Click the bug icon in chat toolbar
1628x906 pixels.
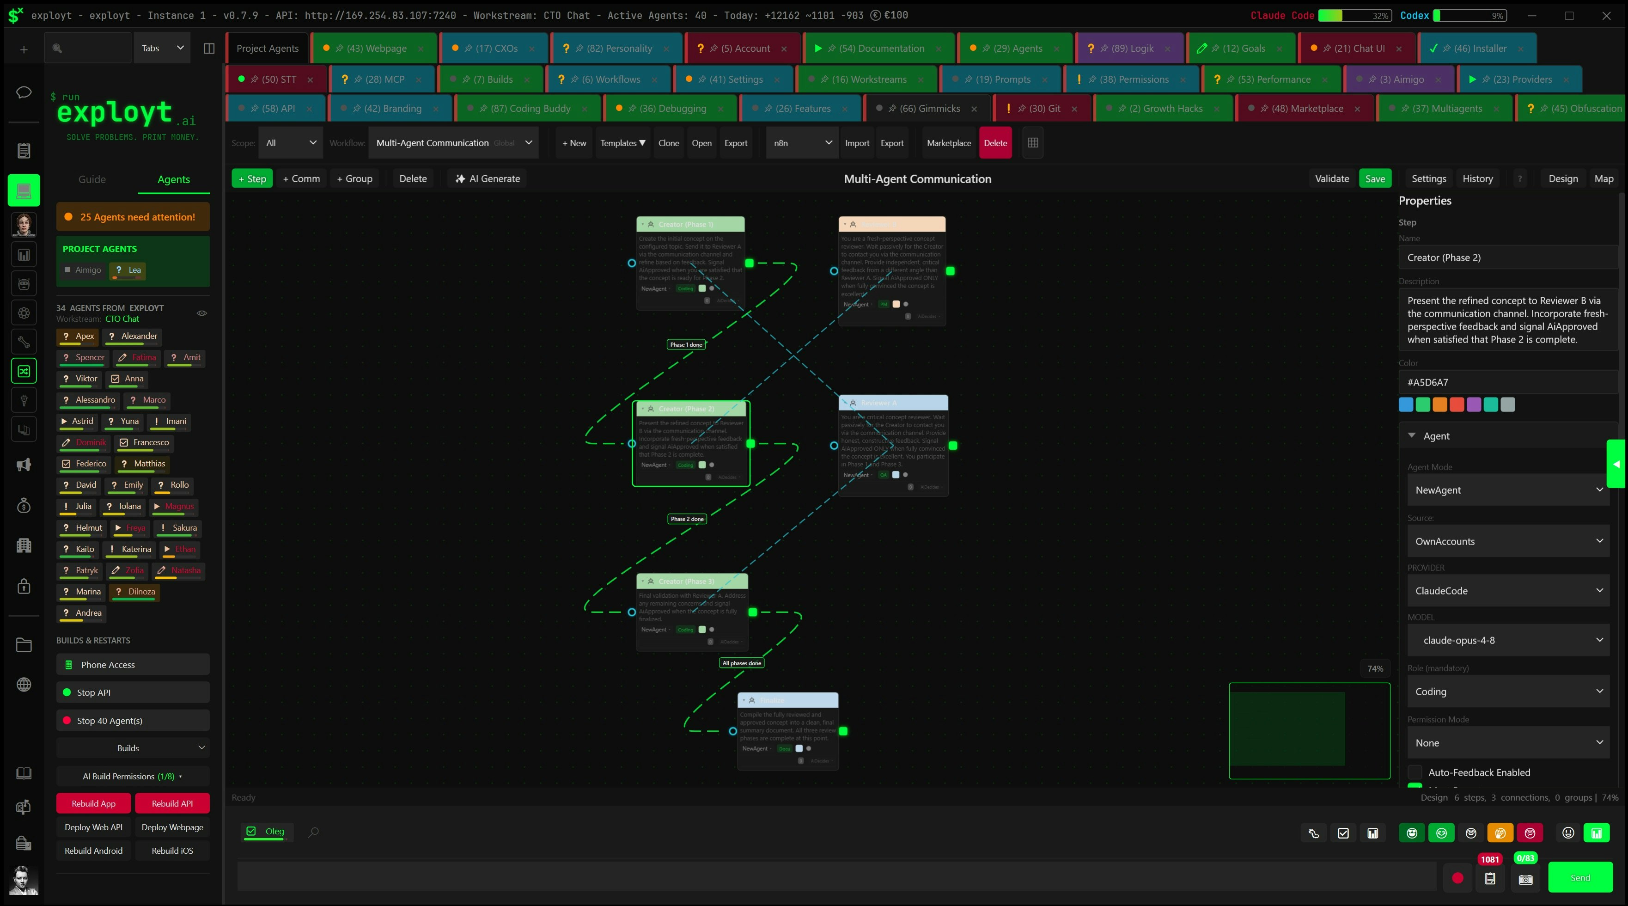(1313, 833)
